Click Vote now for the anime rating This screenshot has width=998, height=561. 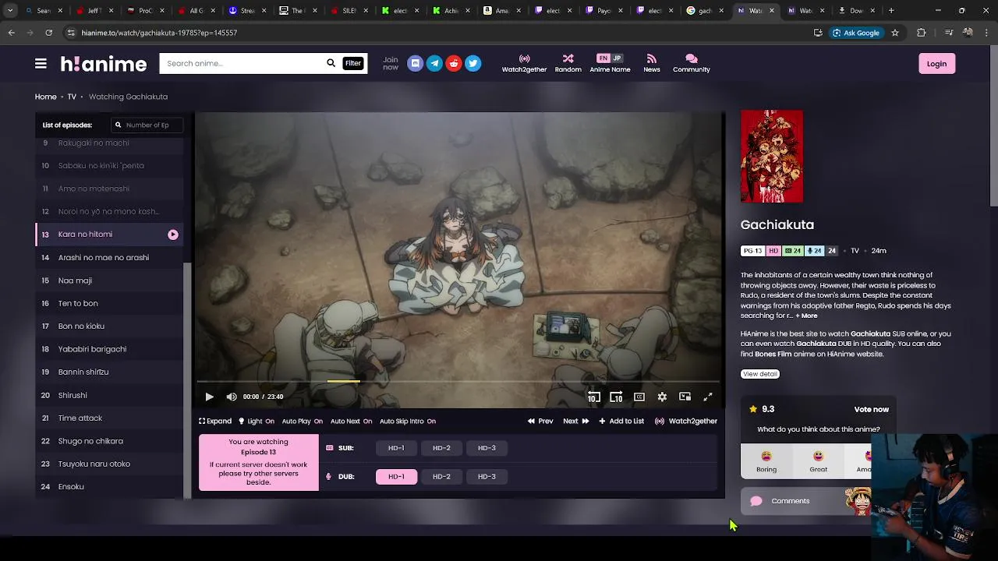[871, 409]
